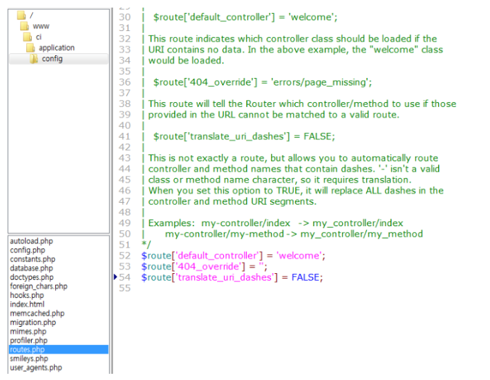Open config.php in the file list
The height and width of the screenshot is (380, 490).
(x=28, y=250)
